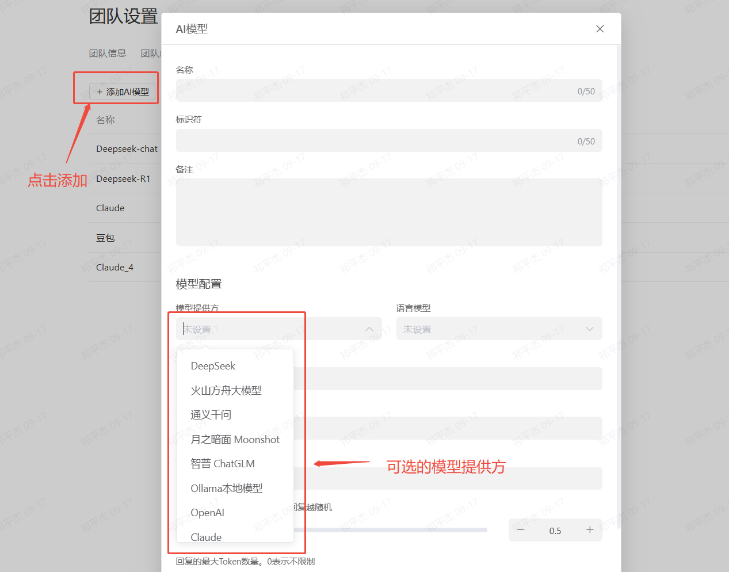Pick 月之暗面 Moonshot provider
Image resolution: width=729 pixels, height=572 pixels.
[x=235, y=440]
